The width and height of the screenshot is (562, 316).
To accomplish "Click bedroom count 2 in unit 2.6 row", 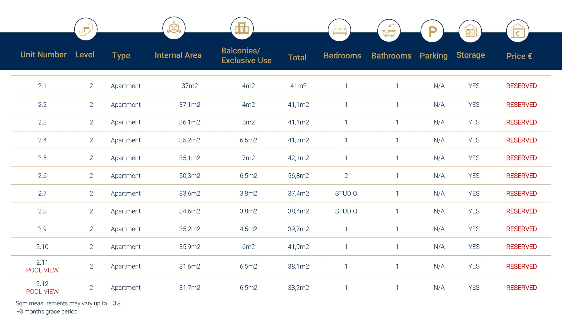I will pyautogui.click(x=346, y=176).
